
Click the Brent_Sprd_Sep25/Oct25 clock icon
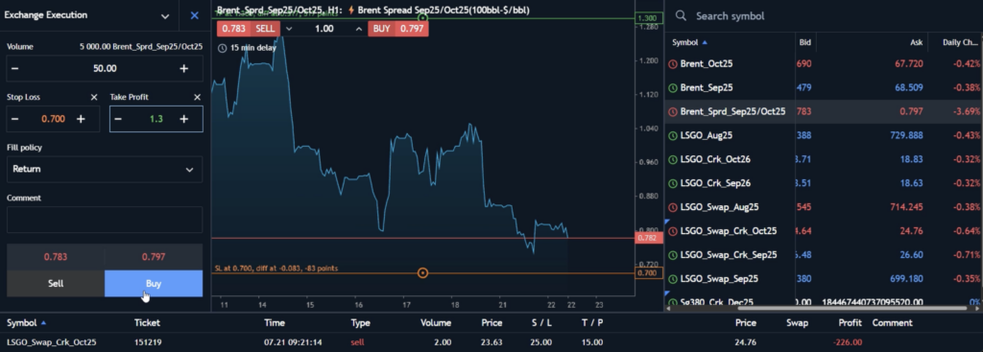click(x=673, y=111)
